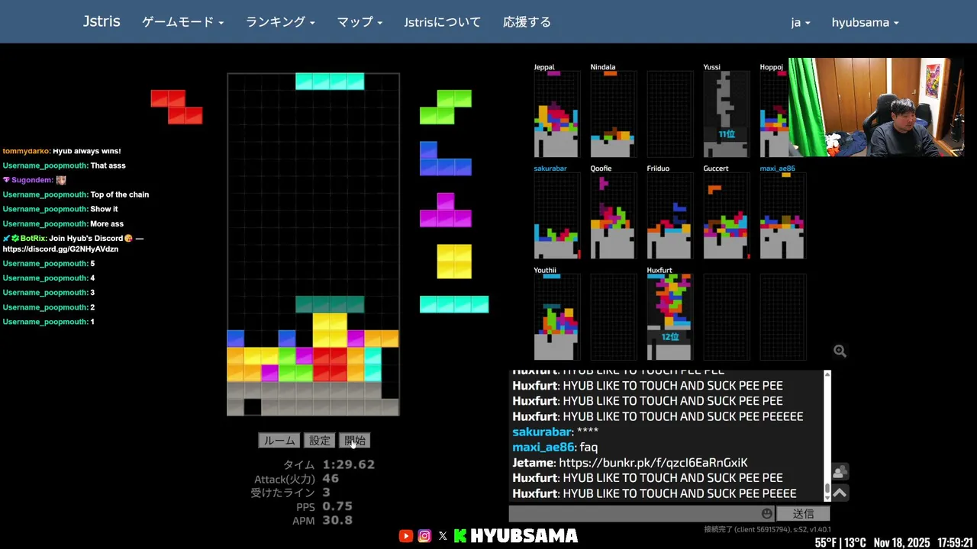Click tommydarko's "Hyub always wins!" message
Image resolution: width=977 pixels, height=549 pixels.
click(62, 151)
